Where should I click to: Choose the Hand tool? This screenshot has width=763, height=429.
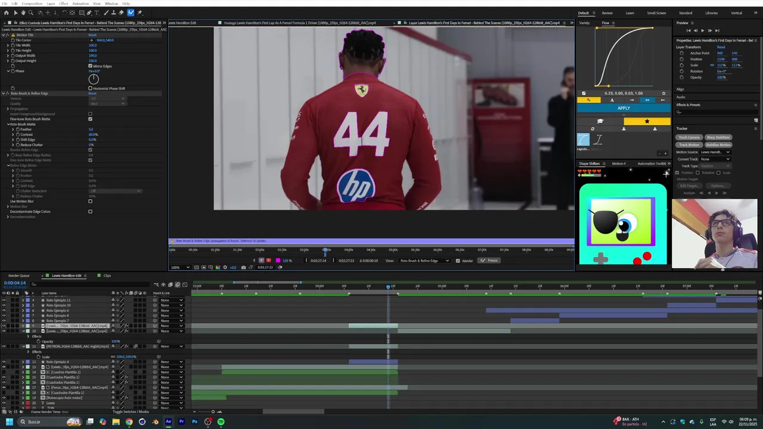pyautogui.click(x=23, y=13)
